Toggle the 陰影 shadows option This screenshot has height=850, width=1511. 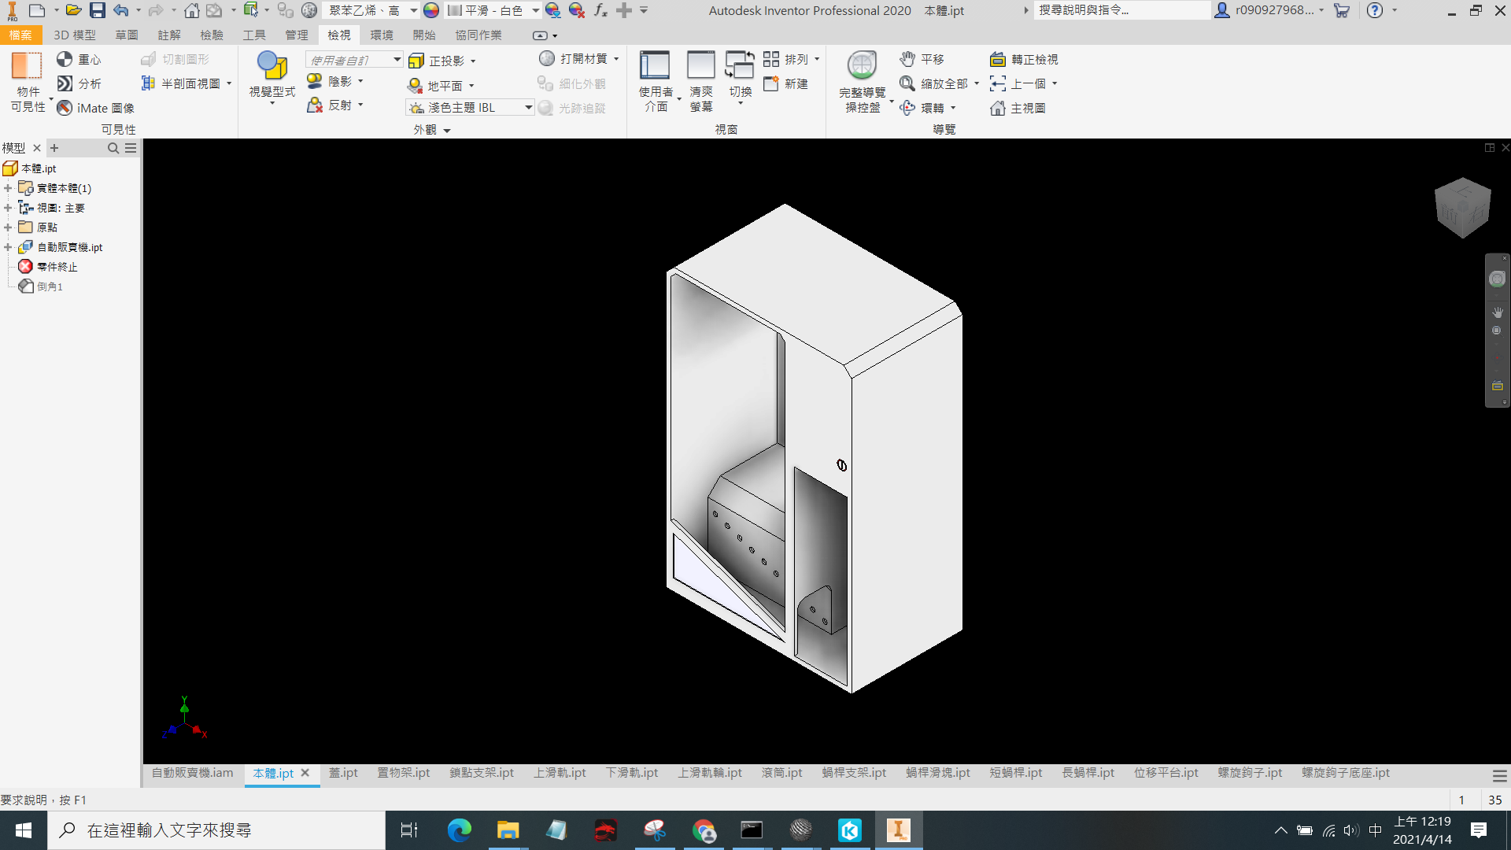tap(335, 81)
